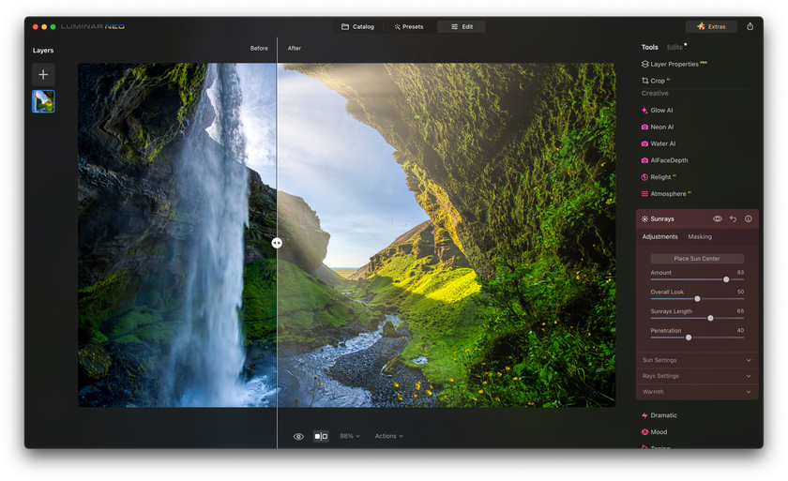Viewport: 788px width, 481px height.
Task: Click the before/after divider handle
Action: (x=277, y=243)
